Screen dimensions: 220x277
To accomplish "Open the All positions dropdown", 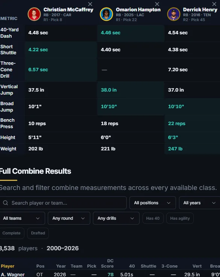I will pos(152,203).
